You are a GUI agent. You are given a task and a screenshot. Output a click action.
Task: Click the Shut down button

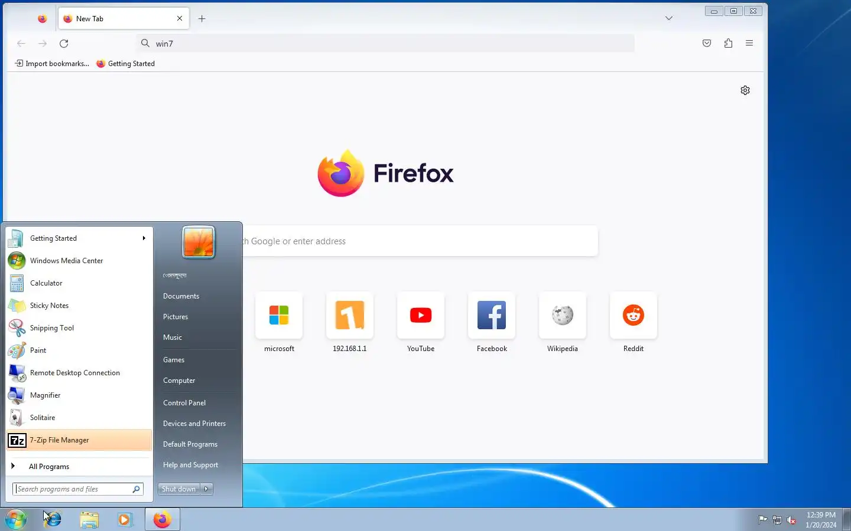point(179,489)
